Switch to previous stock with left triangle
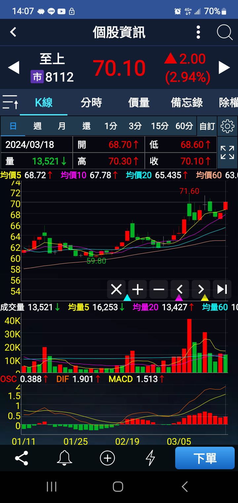Image resolution: width=238 pixels, height=503 pixels. 14,68
